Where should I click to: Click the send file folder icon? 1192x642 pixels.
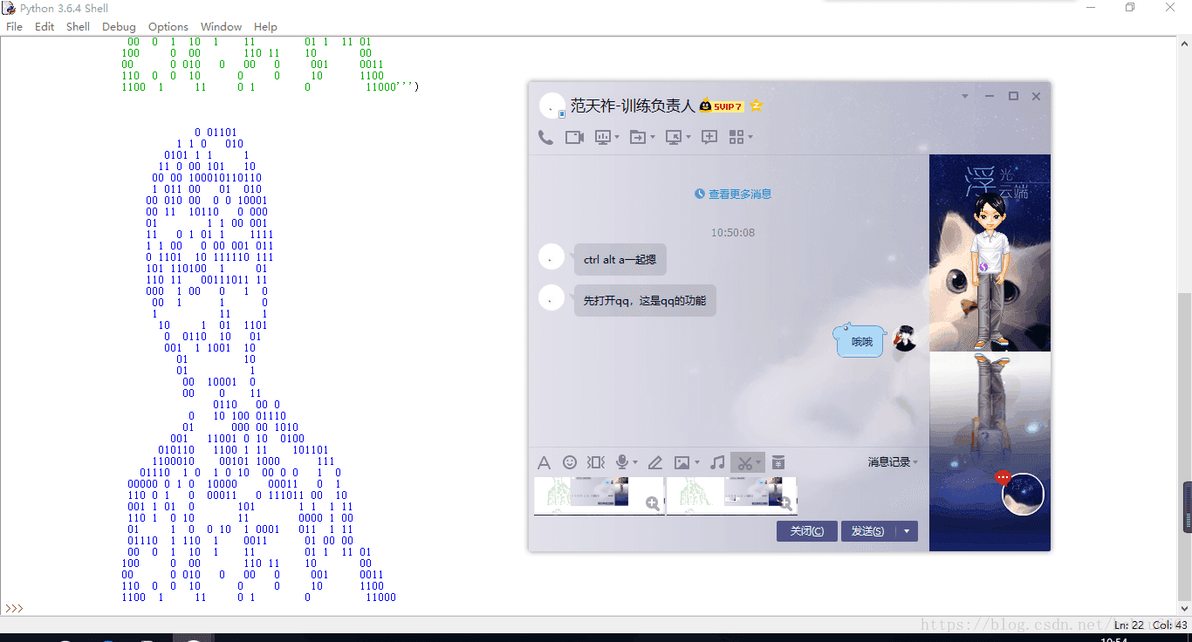(x=638, y=137)
